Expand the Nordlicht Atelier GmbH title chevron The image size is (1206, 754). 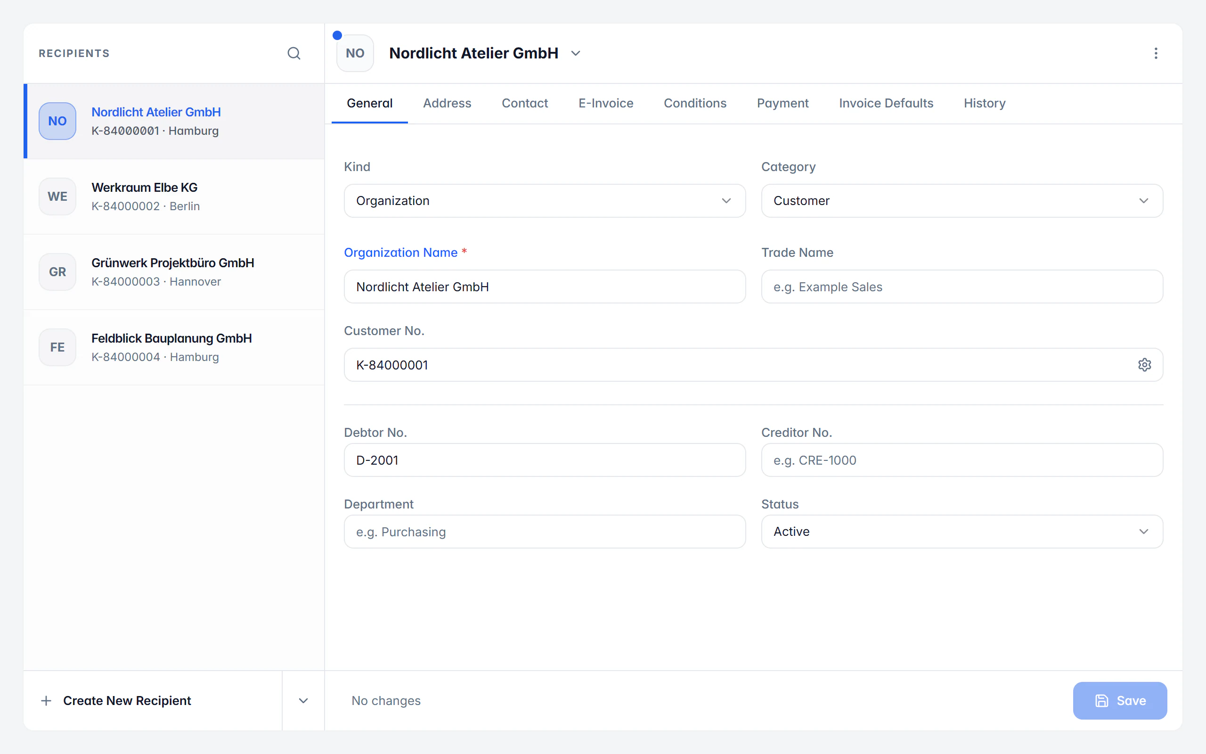[x=576, y=53]
